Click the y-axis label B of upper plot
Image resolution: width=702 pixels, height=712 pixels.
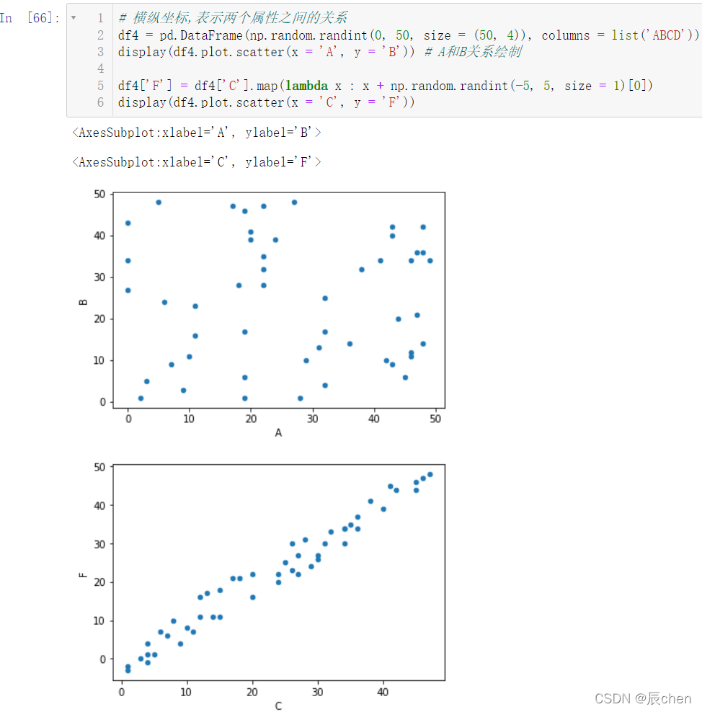click(83, 303)
